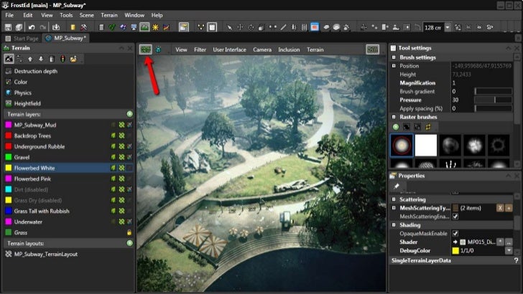Click the green terrain view button in viewport

146,49
